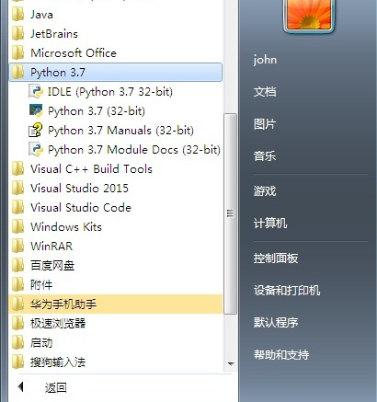The height and width of the screenshot is (402, 377).
Task: Click the Python 3.7 Module Docs icon
Action: point(36,150)
